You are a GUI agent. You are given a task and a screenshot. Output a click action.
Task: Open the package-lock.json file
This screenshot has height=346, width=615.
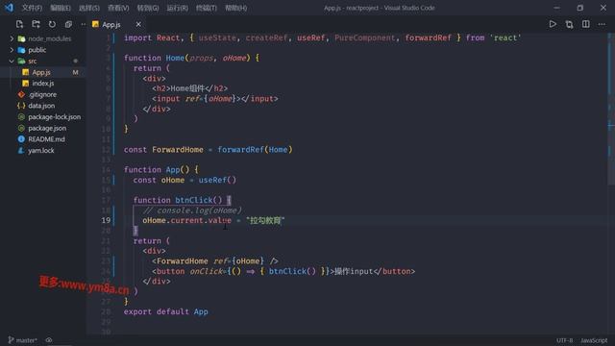click(54, 117)
